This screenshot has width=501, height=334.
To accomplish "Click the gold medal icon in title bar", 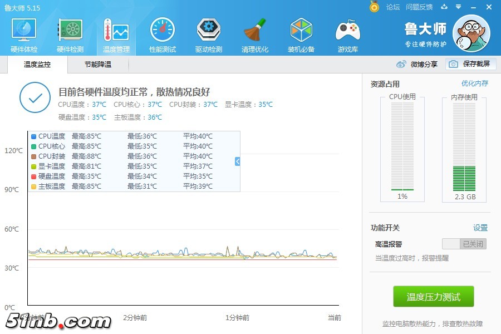I will (x=375, y=7).
